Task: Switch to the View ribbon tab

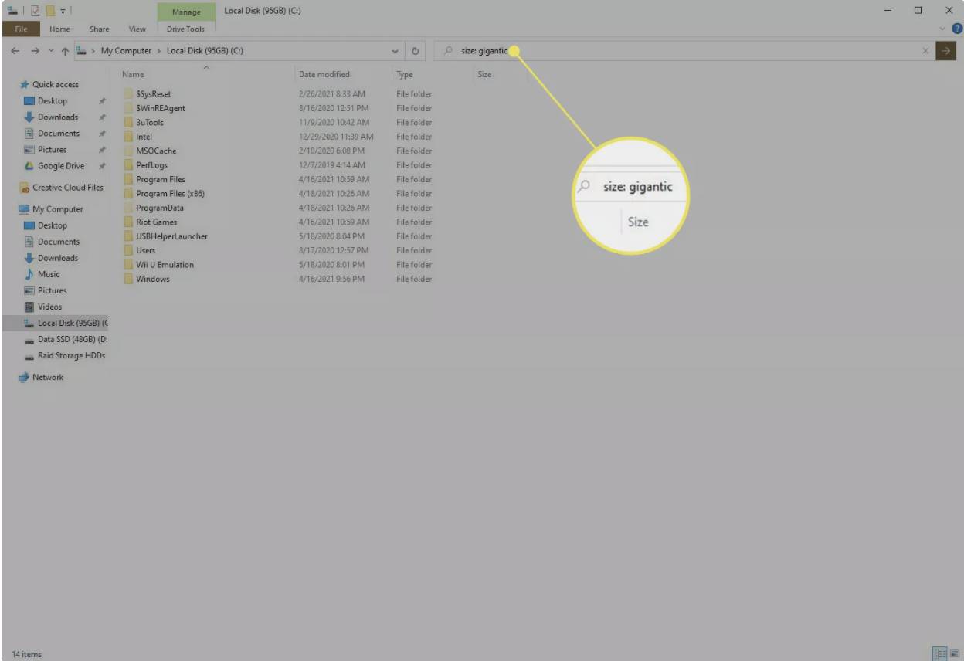Action: (137, 29)
